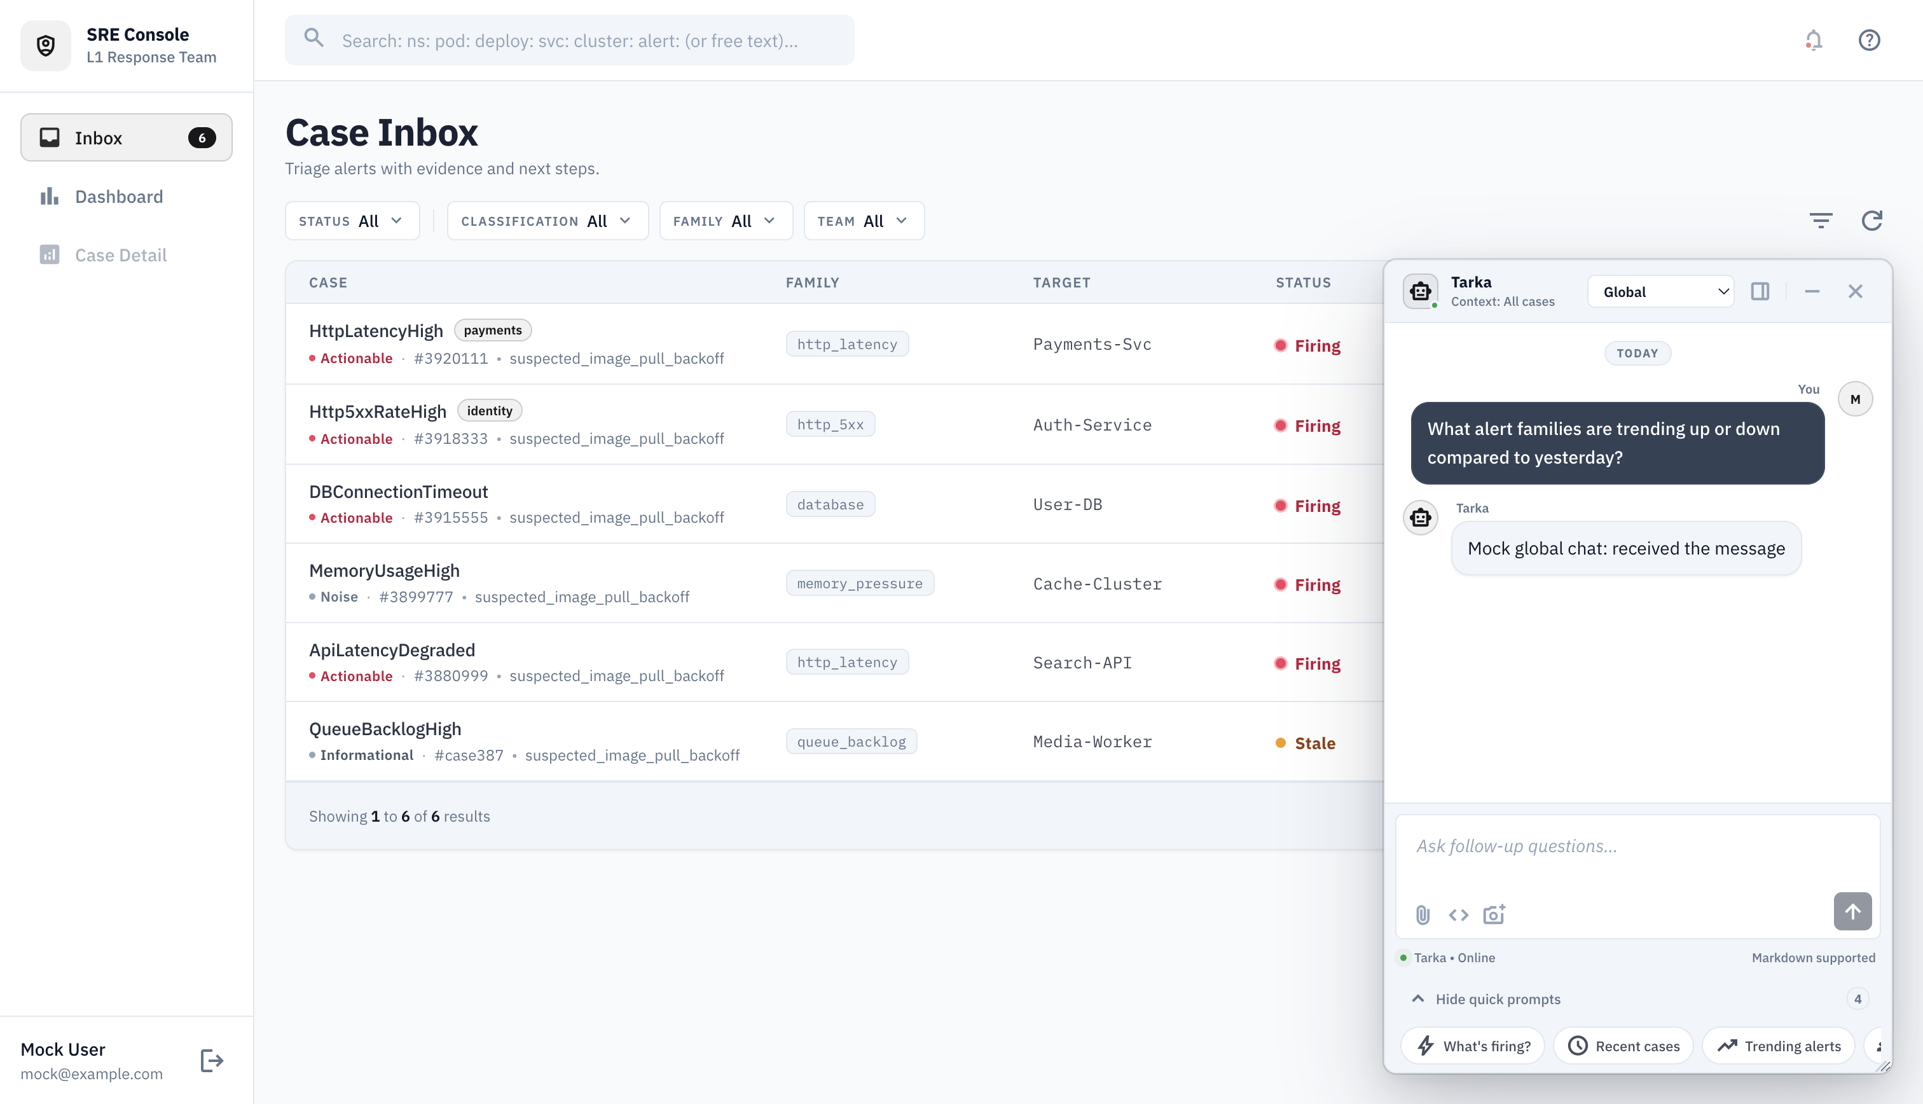Click the Trending alerts quick prompt

(1778, 1045)
